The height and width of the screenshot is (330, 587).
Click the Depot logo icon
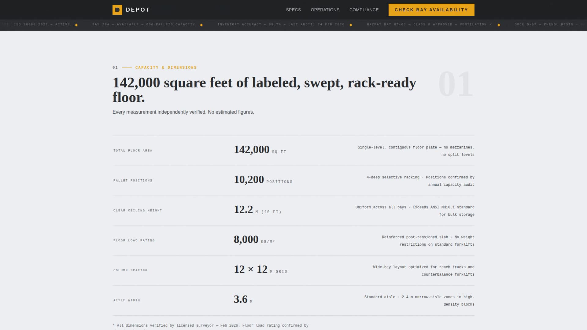click(117, 10)
